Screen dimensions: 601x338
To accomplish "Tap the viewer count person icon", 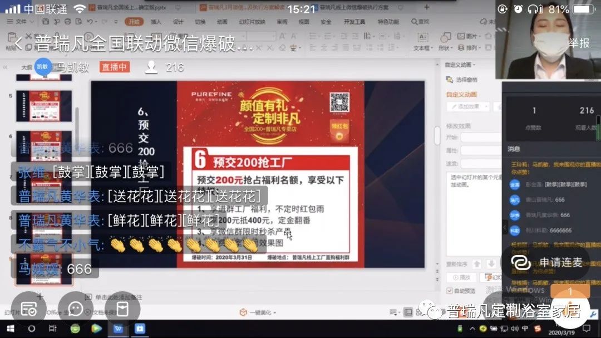I will coord(151,67).
